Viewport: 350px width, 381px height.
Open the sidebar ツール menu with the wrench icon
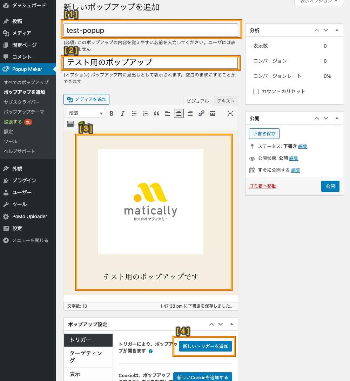click(x=28, y=204)
